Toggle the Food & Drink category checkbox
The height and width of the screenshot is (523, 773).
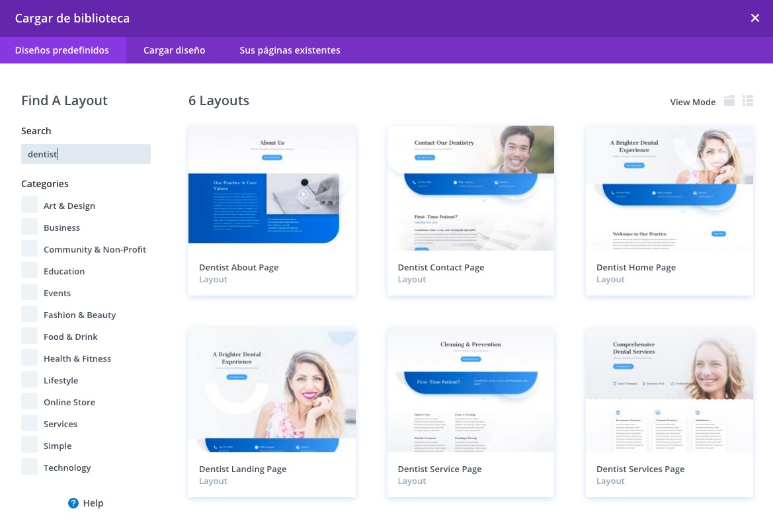30,337
